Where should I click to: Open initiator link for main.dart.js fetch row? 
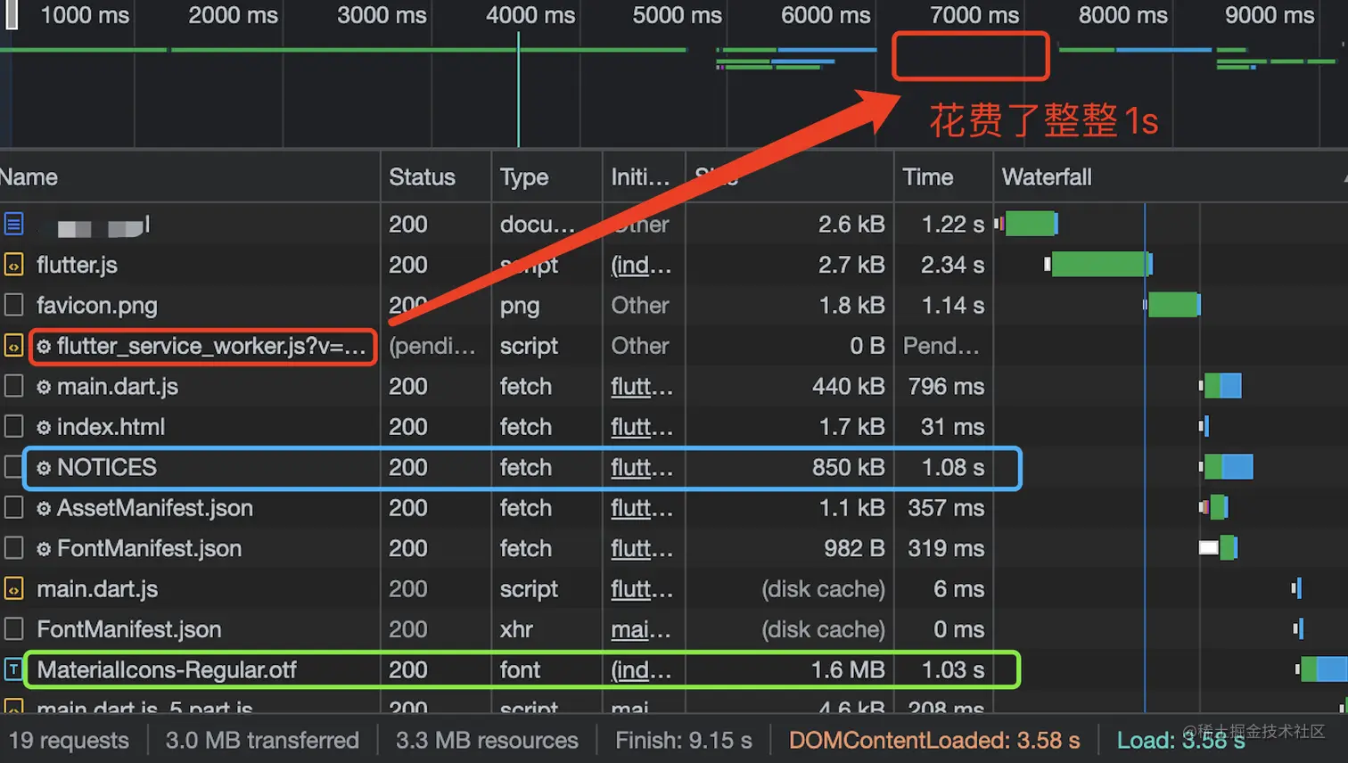[x=641, y=386]
